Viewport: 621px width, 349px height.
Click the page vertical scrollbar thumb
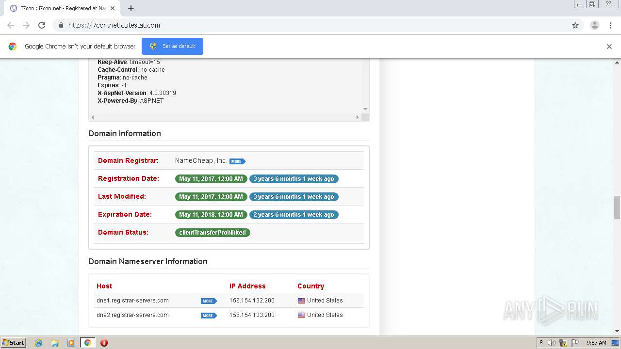point(617,207)
